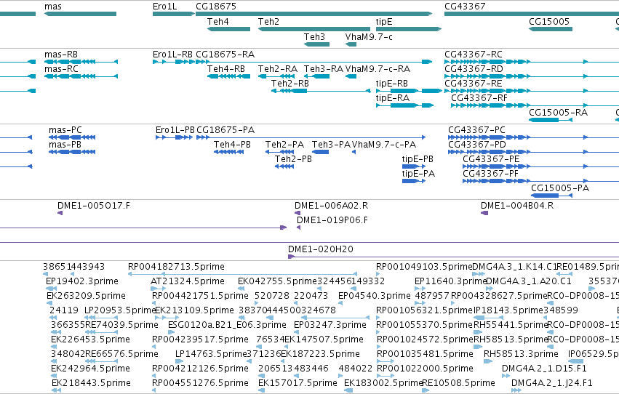Select the Teh3-PA protein glyph
Image resolution: width=619 pixels, height=394 pixels.
click(320, 152)
